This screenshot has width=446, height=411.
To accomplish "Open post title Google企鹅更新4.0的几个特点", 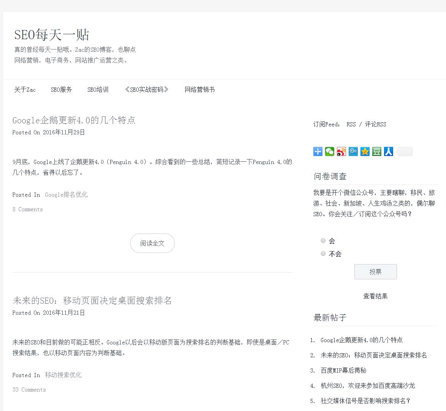I will click(x=74, y=120).
